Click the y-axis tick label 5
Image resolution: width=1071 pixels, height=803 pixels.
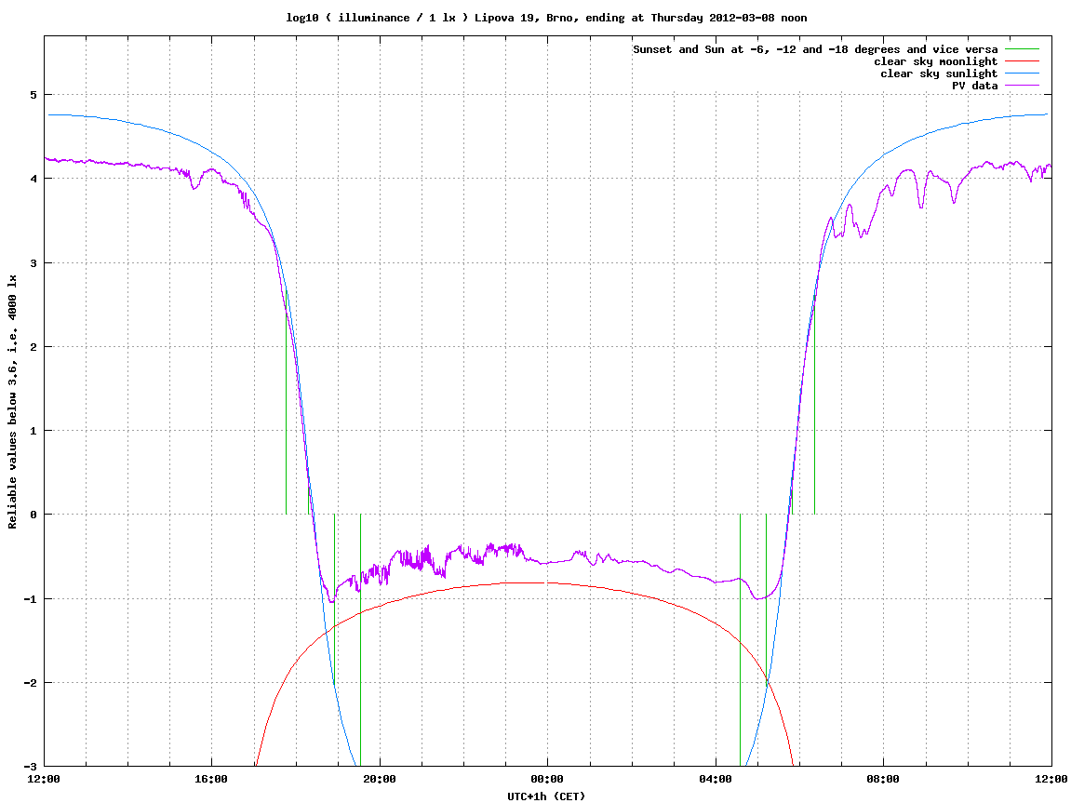pos(33,95)
